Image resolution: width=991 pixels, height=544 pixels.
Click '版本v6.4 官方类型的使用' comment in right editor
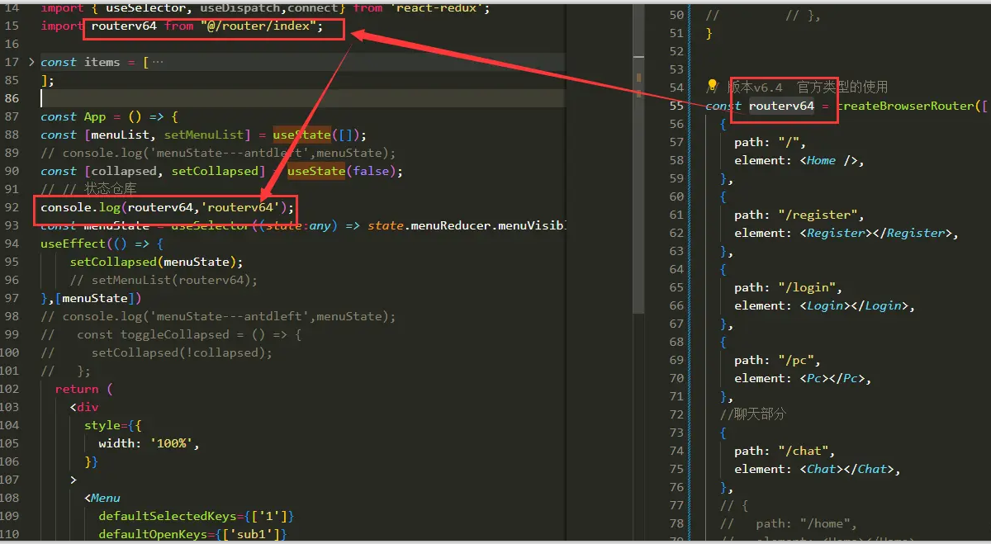click(x=809, y=87)
